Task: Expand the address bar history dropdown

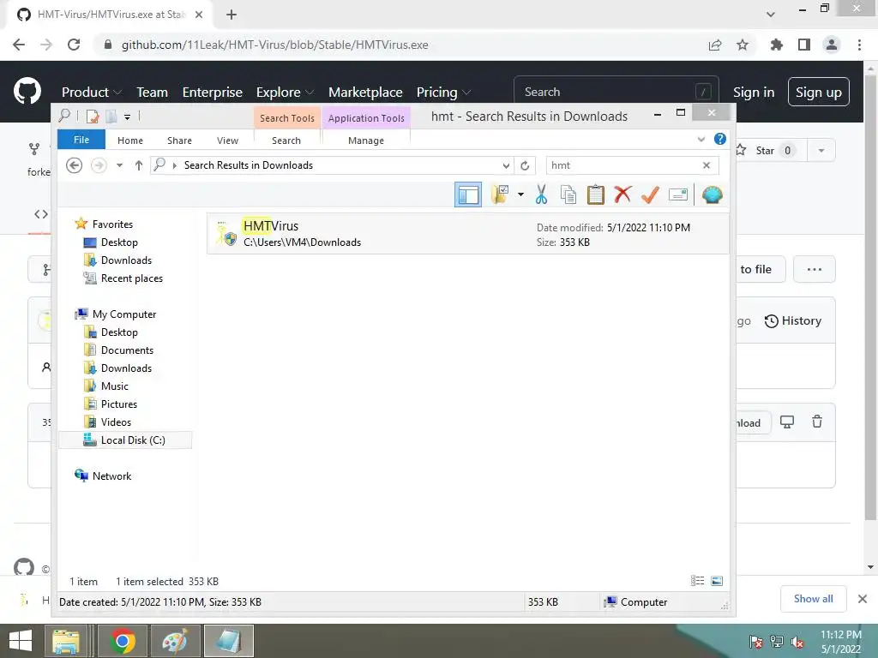Action: point(506,165)
